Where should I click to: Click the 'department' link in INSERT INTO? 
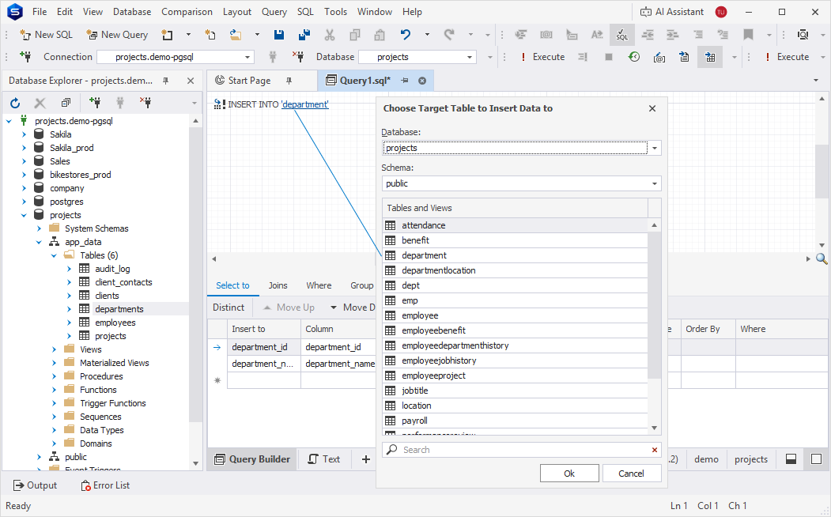(x=304, y=104)
